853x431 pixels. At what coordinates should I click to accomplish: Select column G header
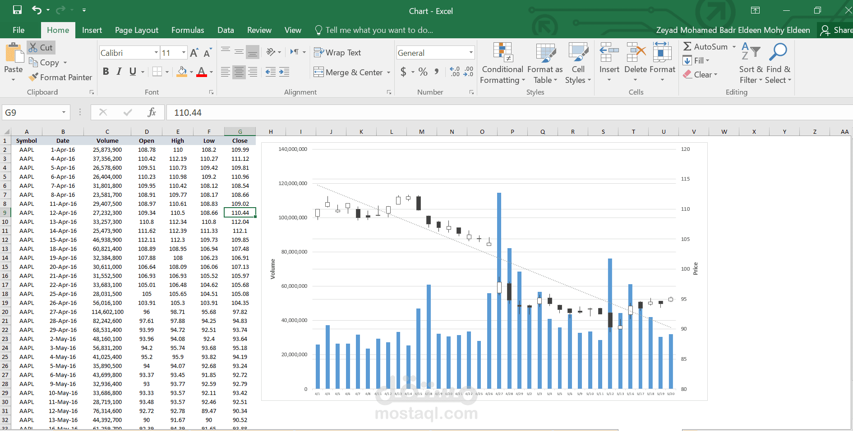coord(240,132)
